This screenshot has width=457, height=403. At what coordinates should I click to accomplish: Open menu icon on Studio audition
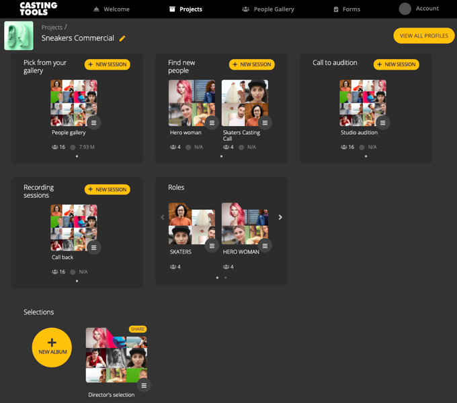(x=383, y=123)
